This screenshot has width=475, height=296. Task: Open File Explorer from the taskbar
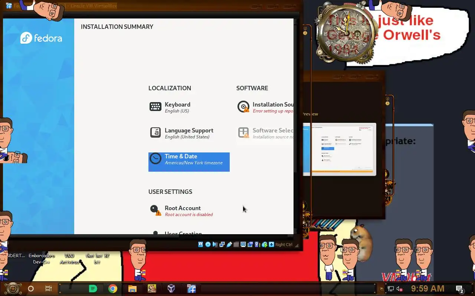tap(132, 289)
